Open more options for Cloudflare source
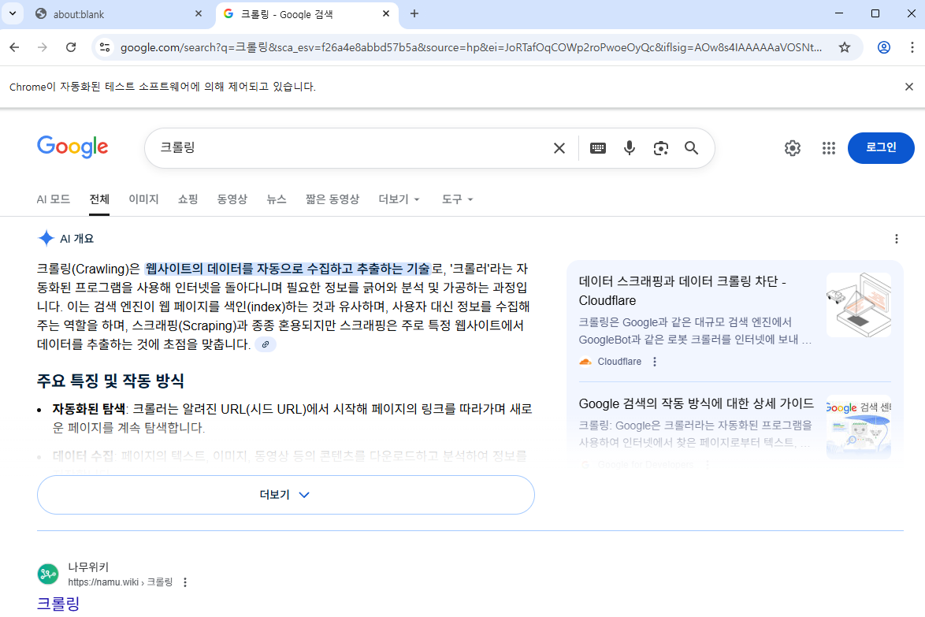The height and width of the screenshot is (617, 925). click(654, 362)
